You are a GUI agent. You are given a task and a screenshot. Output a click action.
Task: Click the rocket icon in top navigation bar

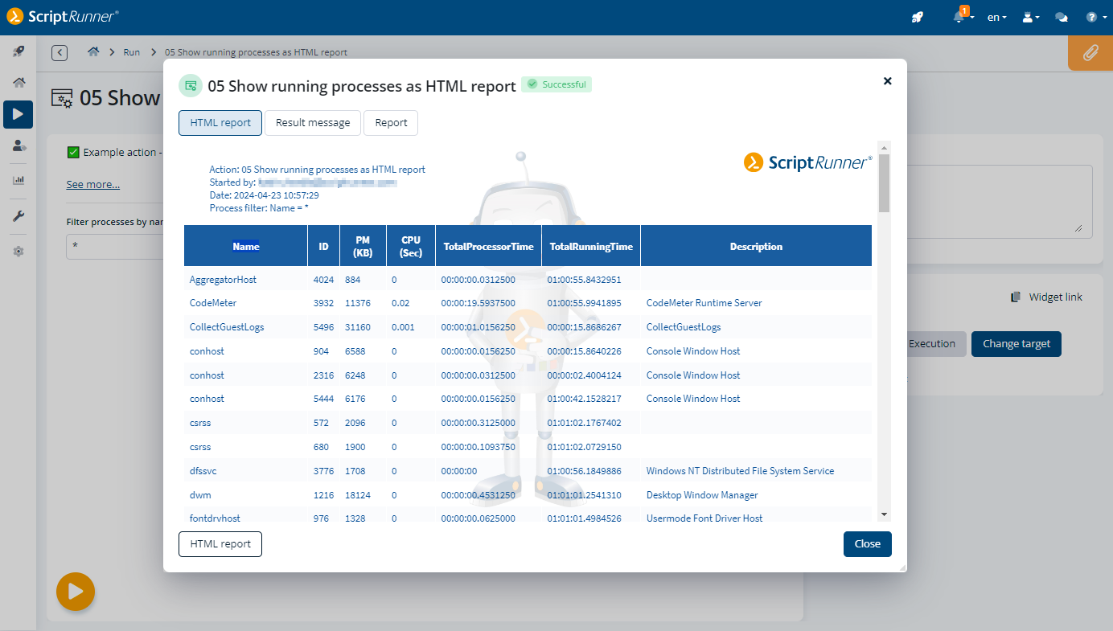[918, 17]
